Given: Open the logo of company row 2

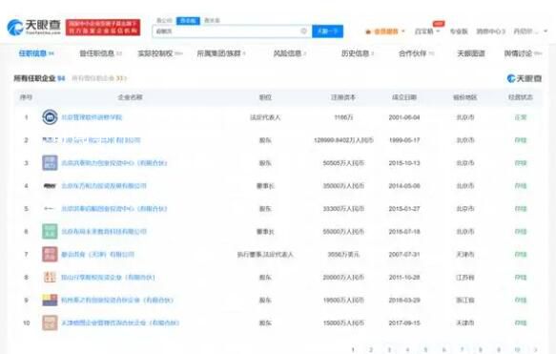Looking at the screenshot, I should (50, 140).
